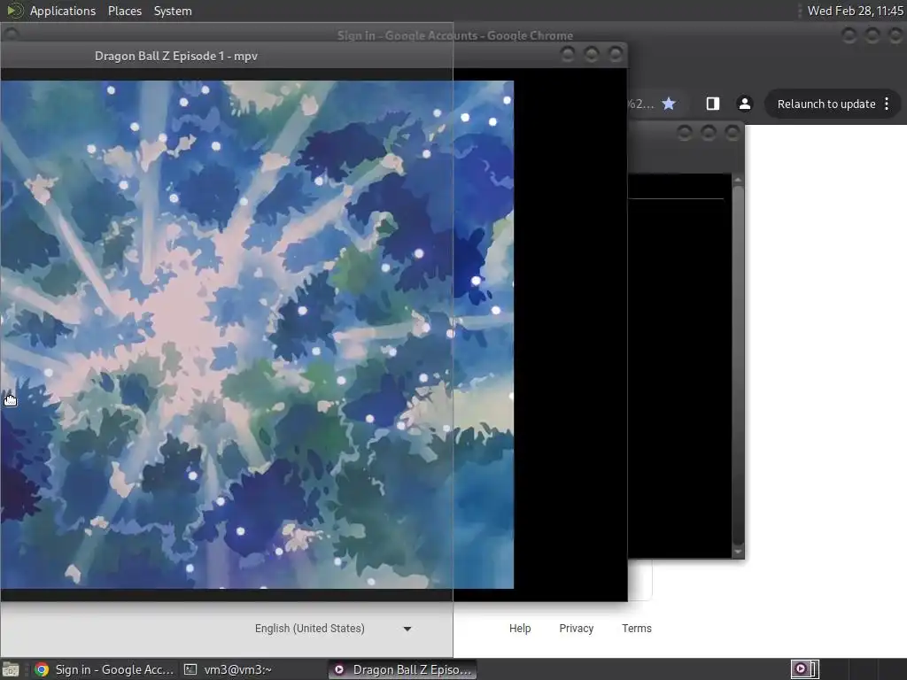The height and width of the screenshot is (680, 907).
Task: Click the clock showing Wed Feb 28, 11:45
Action: click(855, 11)
